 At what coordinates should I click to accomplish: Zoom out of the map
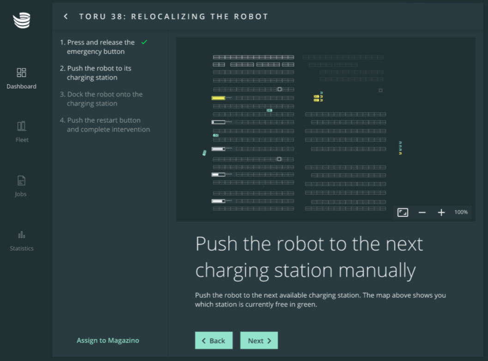pos(422,212)
